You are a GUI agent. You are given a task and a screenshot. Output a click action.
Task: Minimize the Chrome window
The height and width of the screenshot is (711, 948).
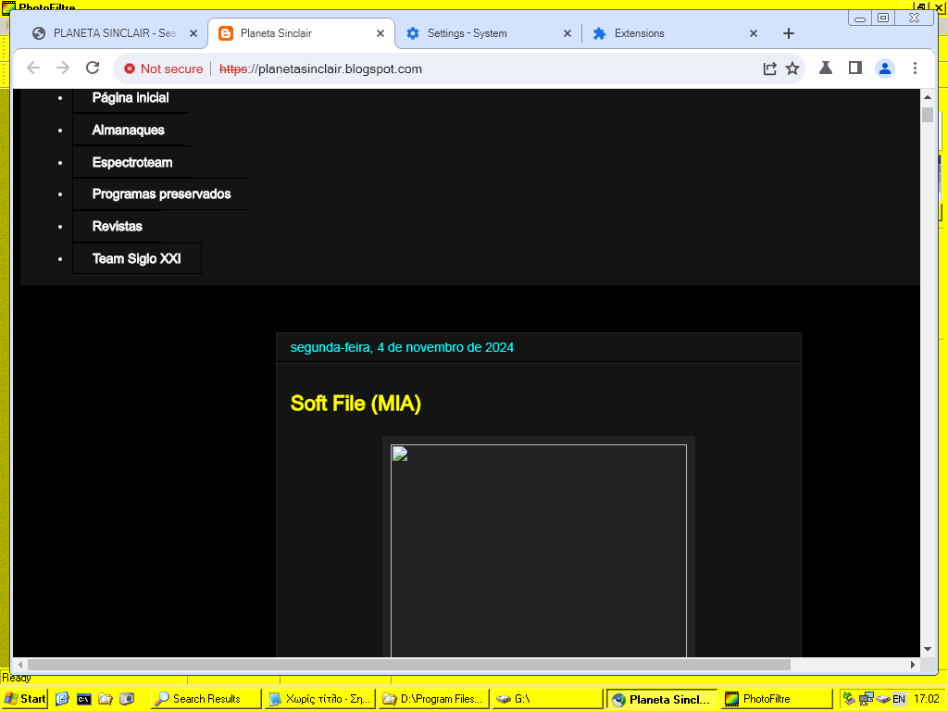tap(860, 19)
